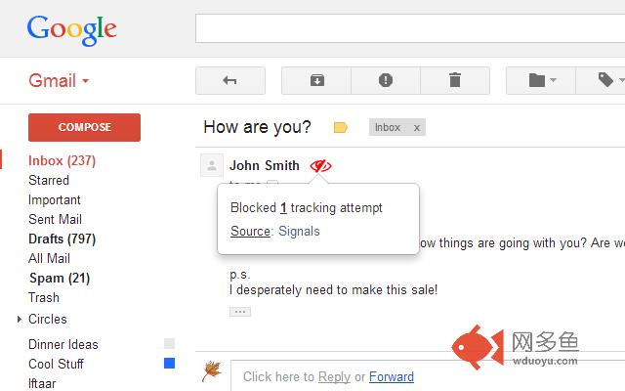This screenshot has width=625, height=391.
Task: Click the Signals source link
Action: 299,232
